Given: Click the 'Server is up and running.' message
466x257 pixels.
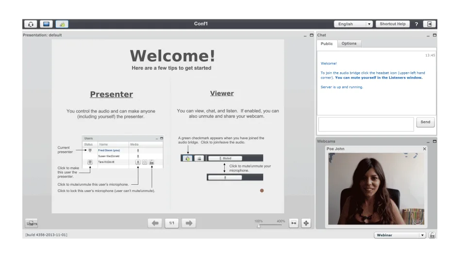Looking at the screenshot, I should point(342,87).
